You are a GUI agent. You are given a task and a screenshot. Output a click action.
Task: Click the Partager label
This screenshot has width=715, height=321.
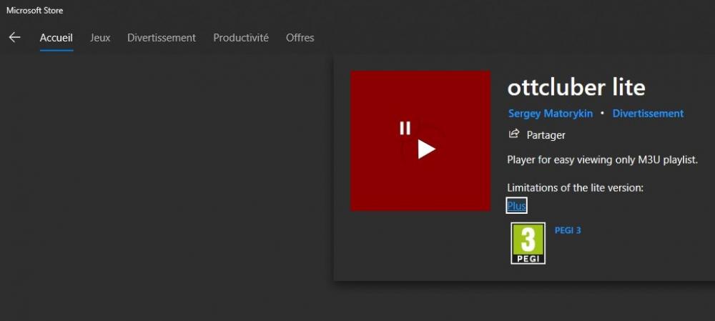tap(546, 135)
